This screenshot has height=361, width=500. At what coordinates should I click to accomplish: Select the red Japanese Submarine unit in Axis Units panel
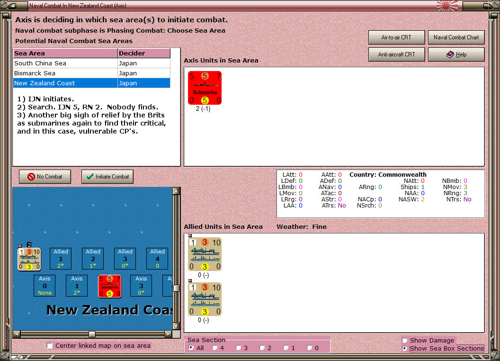coord(205,88)
